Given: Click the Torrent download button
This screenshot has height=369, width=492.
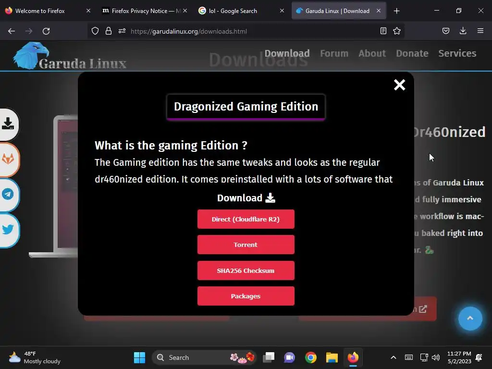Looking at the screenshot, I should pos(246,245).
